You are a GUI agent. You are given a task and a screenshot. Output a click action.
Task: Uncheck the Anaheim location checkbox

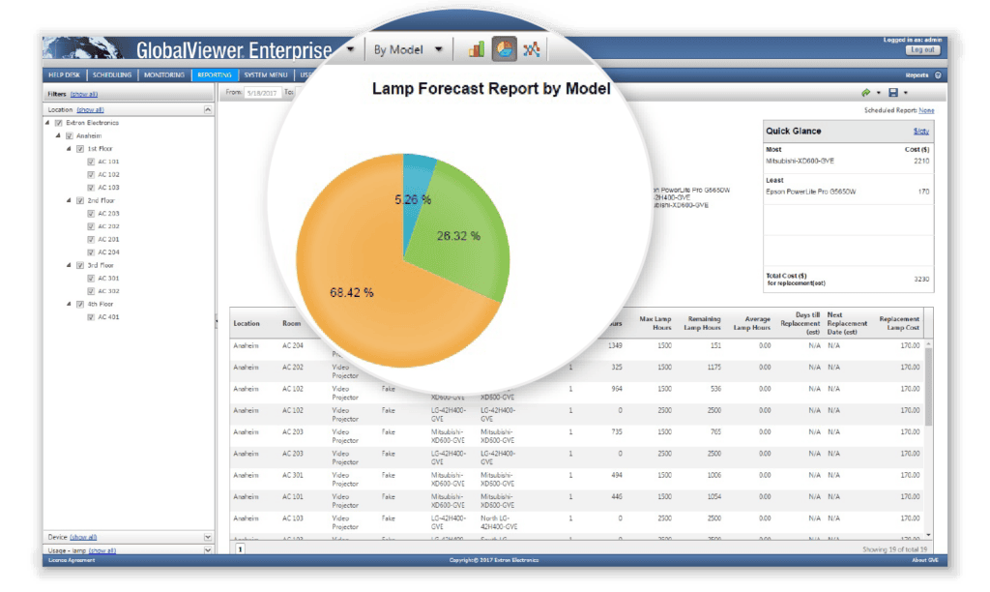tap(70, 135)
